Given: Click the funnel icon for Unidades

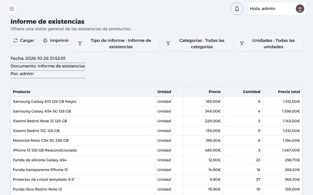Looking at the screenshot, I should 242,44.
